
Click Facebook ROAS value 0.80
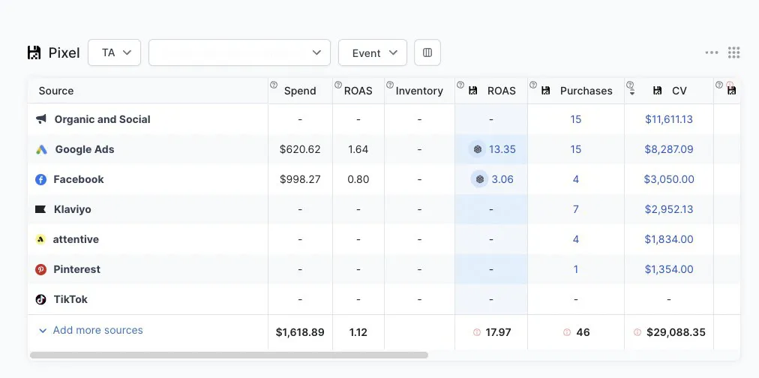pos(358,179)
